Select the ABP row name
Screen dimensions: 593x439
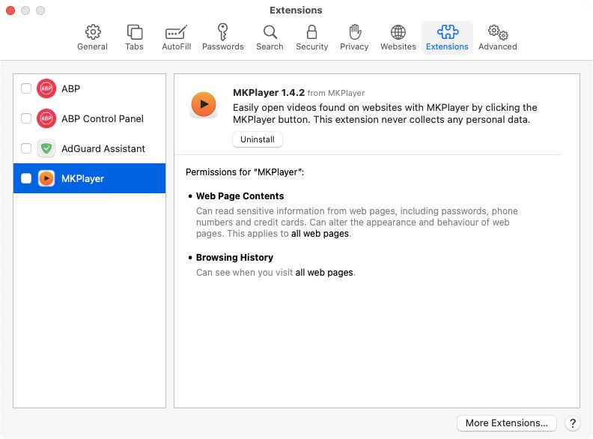tap(70, 88)
